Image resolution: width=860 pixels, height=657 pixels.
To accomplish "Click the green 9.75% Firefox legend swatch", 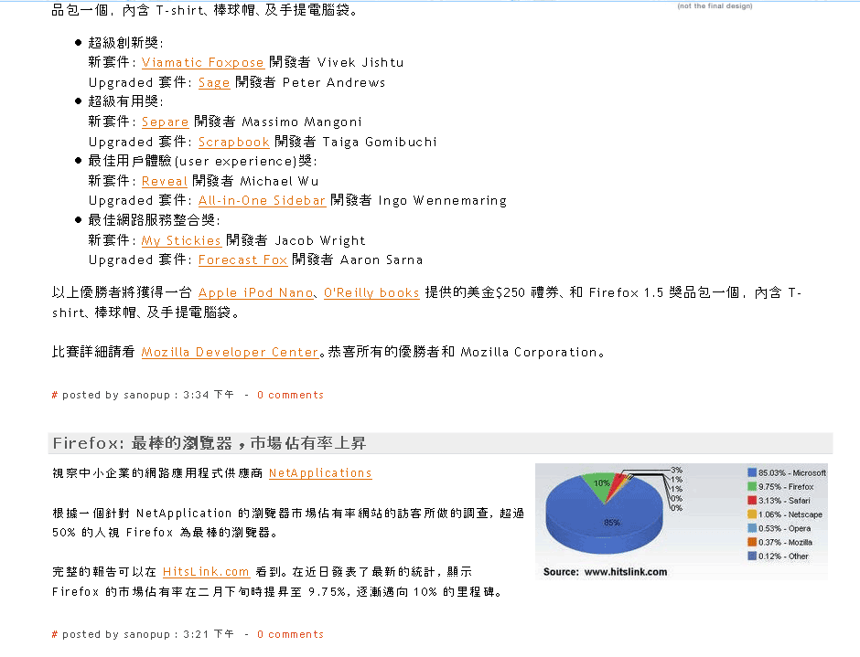I will pos(752,486).
